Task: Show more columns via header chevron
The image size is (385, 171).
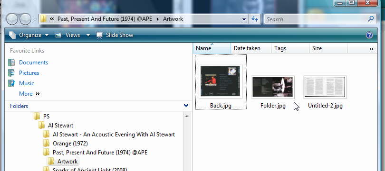Action: pyautogui.click(x=372, y=49)
